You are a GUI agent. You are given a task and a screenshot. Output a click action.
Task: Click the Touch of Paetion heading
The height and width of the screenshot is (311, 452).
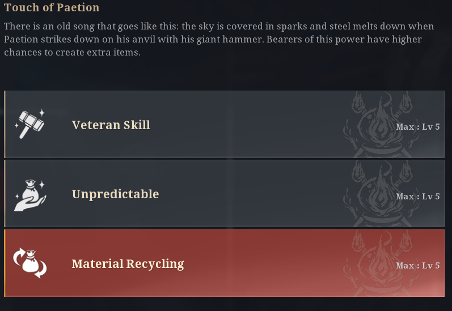coord(52,8)
